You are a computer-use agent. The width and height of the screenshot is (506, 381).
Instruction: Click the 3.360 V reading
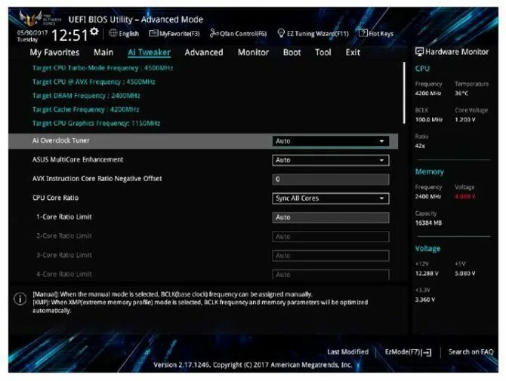[425, 300]
